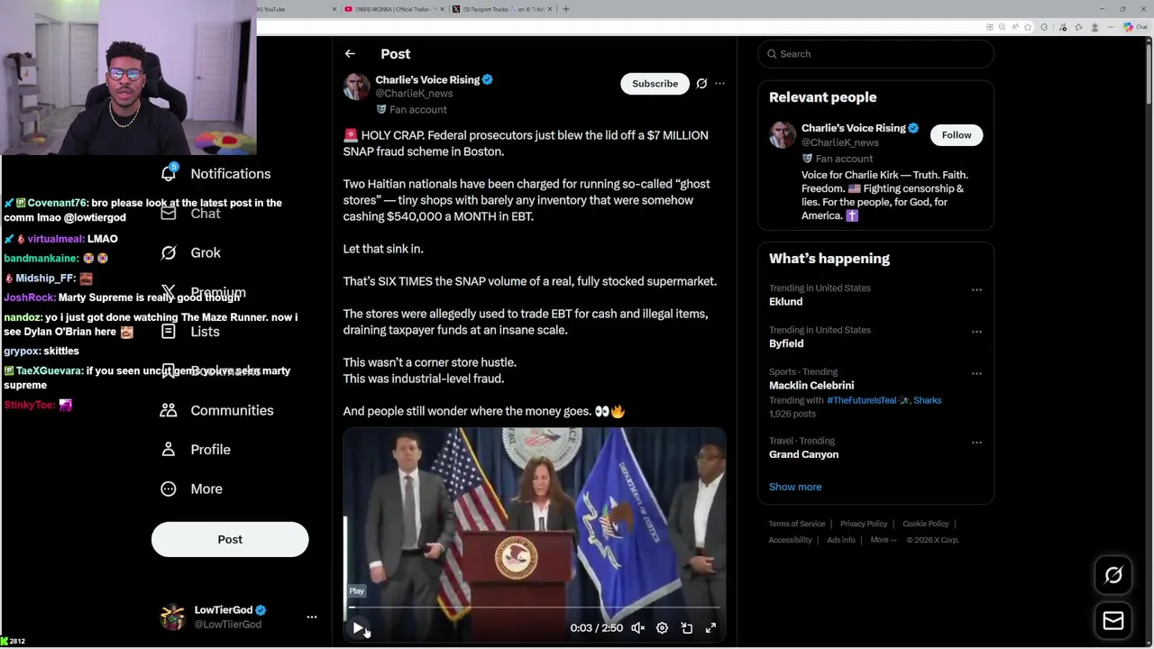
Task: Open Grok from the sidebar
Action: click(x=190, y=252)
